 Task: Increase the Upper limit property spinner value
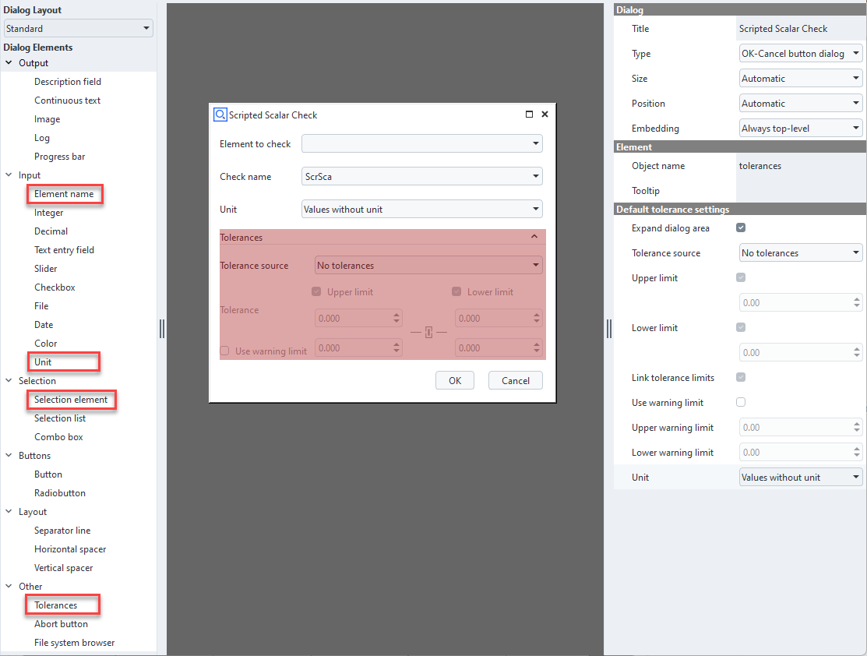coord(857,299)
